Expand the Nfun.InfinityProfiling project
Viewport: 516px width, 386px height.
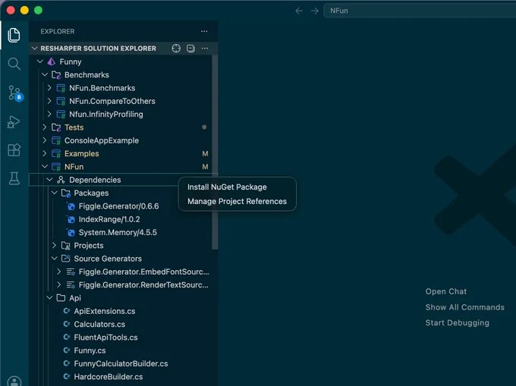[x=49, y=114]
